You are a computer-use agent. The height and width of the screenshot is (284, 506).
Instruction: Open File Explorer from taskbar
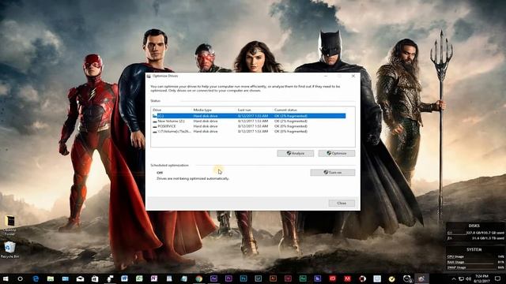[51, 278]
